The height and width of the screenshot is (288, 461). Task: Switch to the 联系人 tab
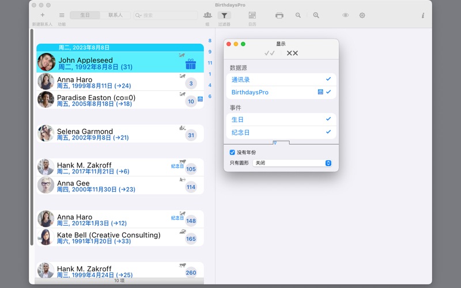(115, 15)
